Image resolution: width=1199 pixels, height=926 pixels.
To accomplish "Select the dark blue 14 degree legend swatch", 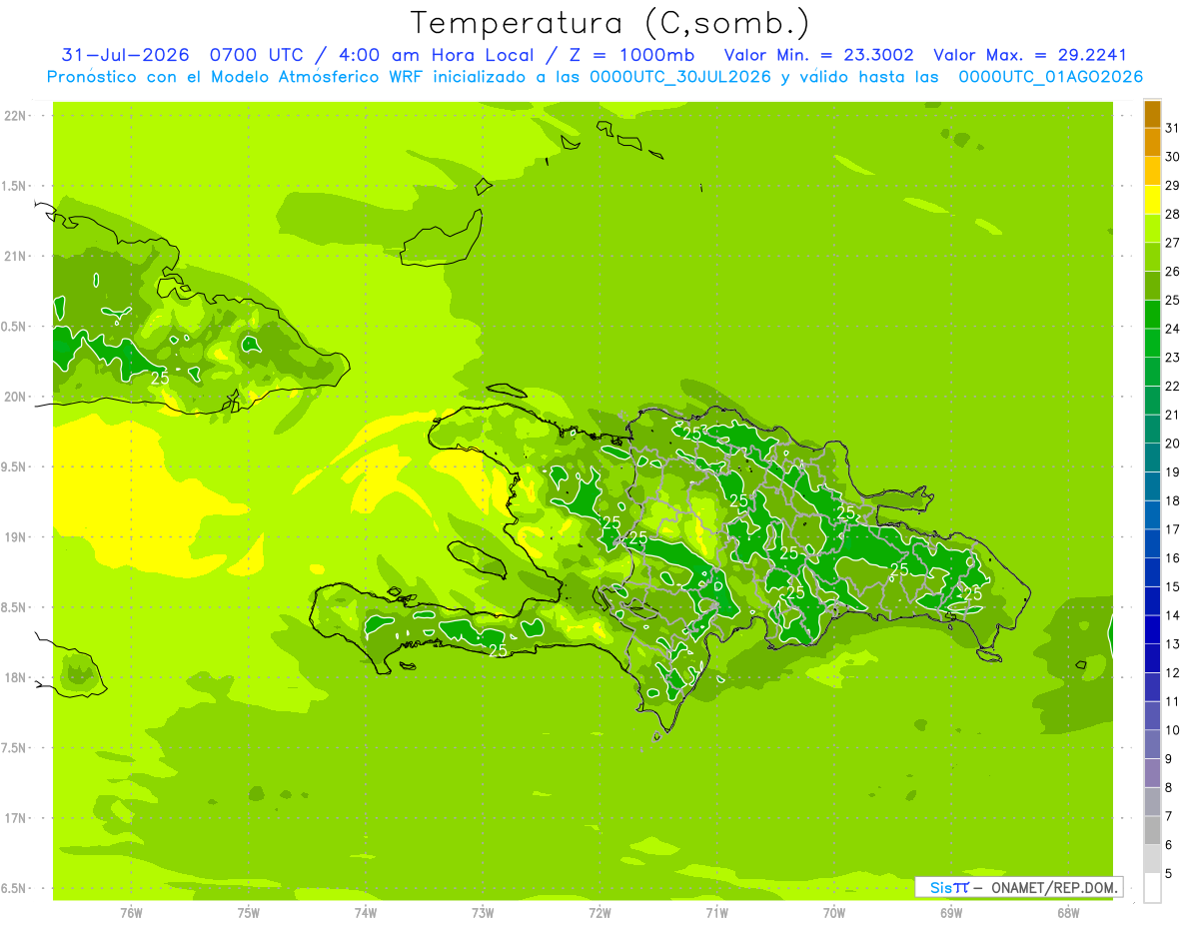I will (x=1152, y=601).
